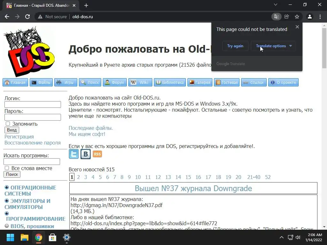Open the Игры menu tab
Viewport: 327px width, 245px height.
[66, 82]
